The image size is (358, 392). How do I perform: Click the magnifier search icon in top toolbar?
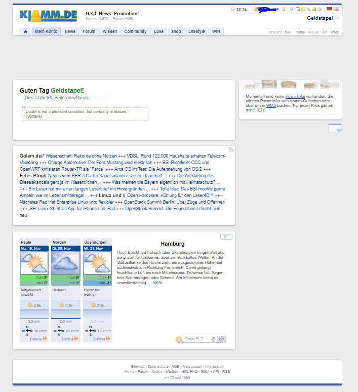point(308,9)
